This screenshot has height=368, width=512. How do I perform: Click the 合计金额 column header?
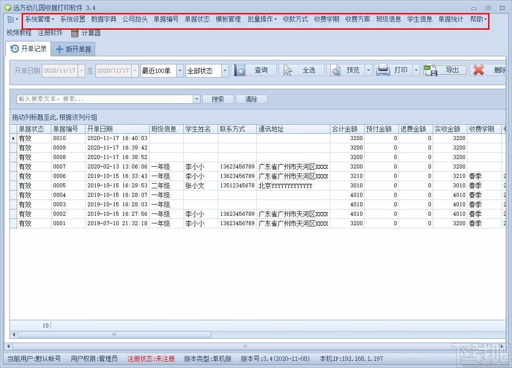pyautogui.click(x=347, y=129)
